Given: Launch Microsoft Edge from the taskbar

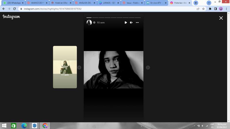Looking at the screenshot, I should coord(24,126).
